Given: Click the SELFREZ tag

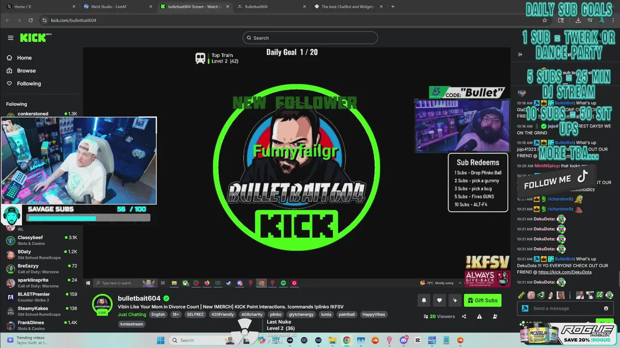Looking at the screenshot, I should [195, 315].
